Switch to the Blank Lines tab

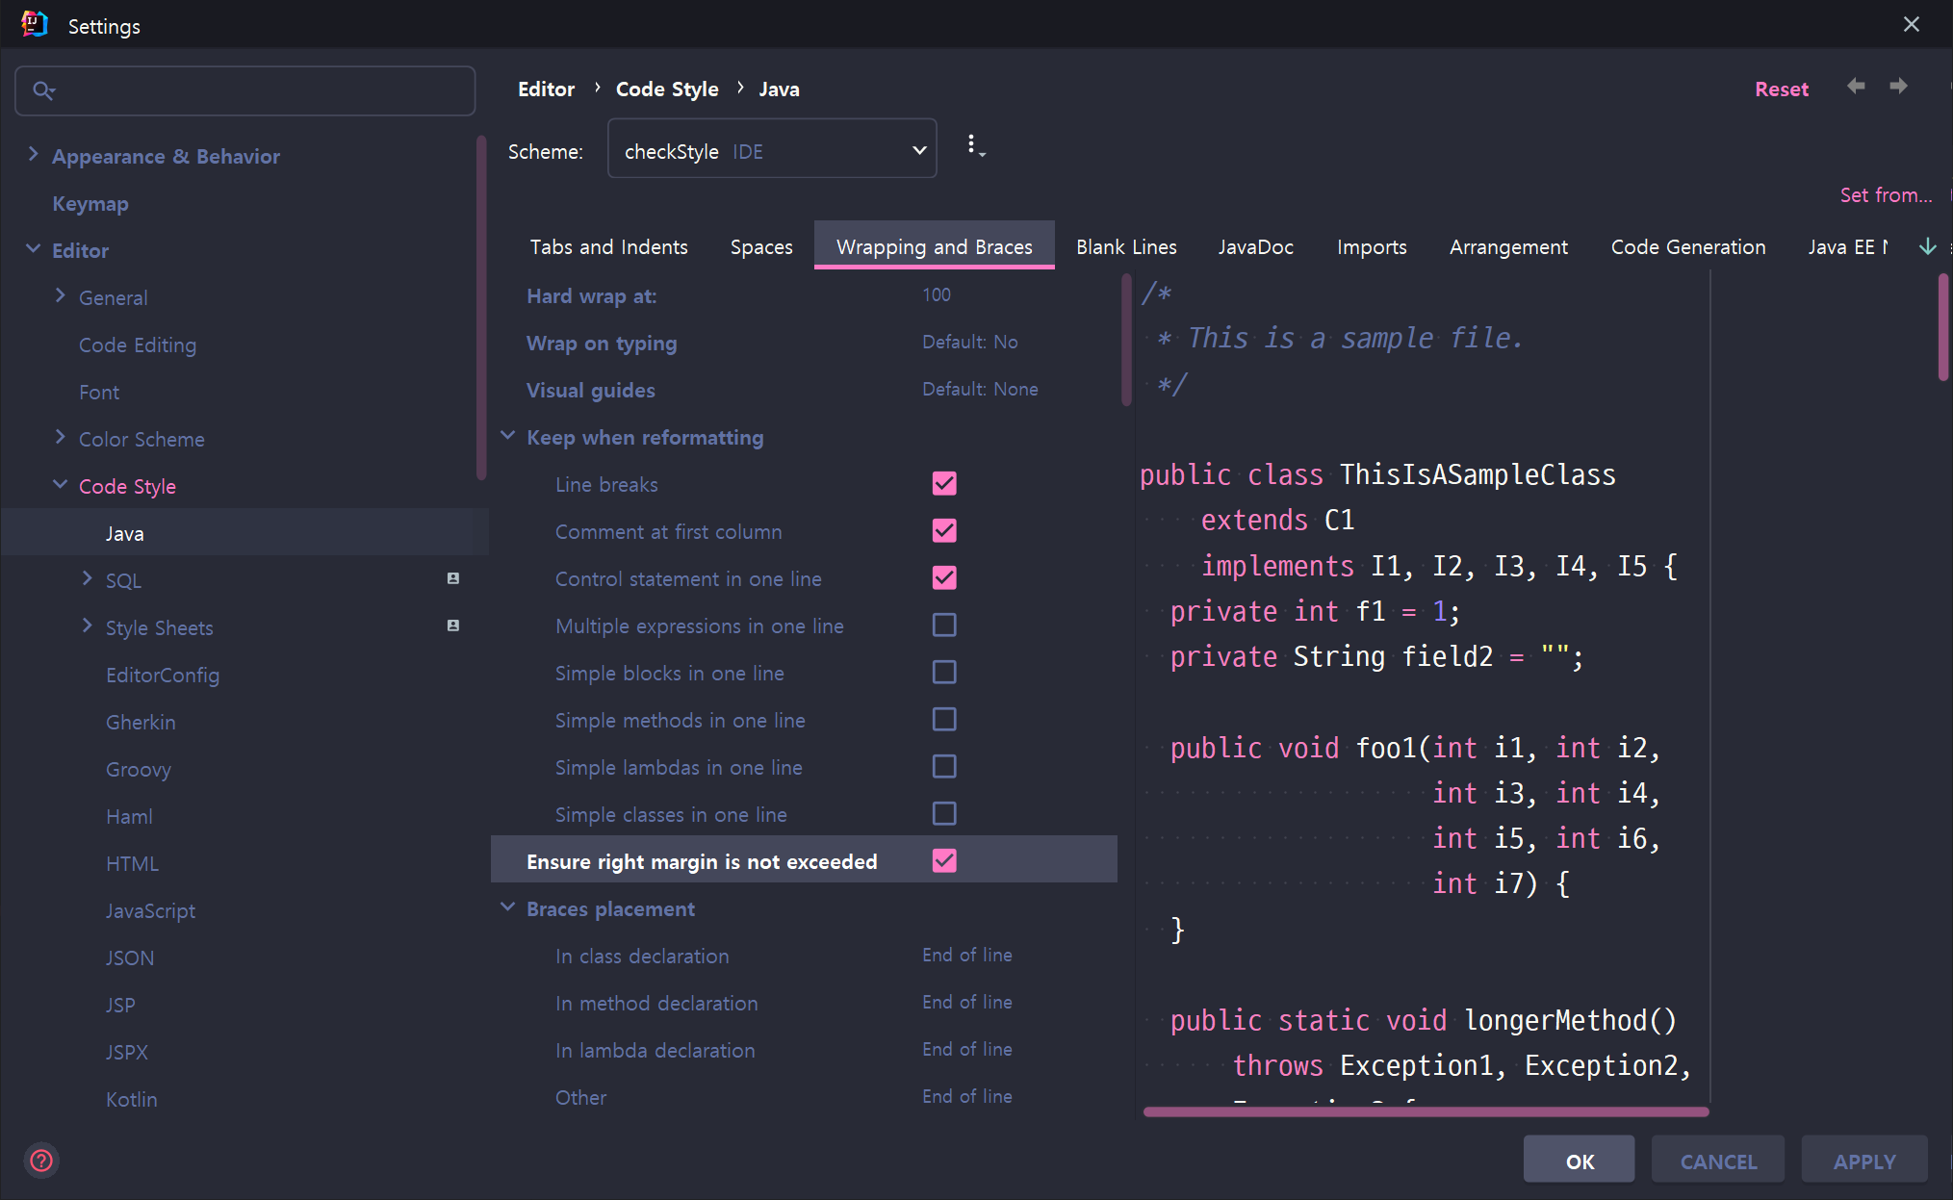[x=1125, y=247]
